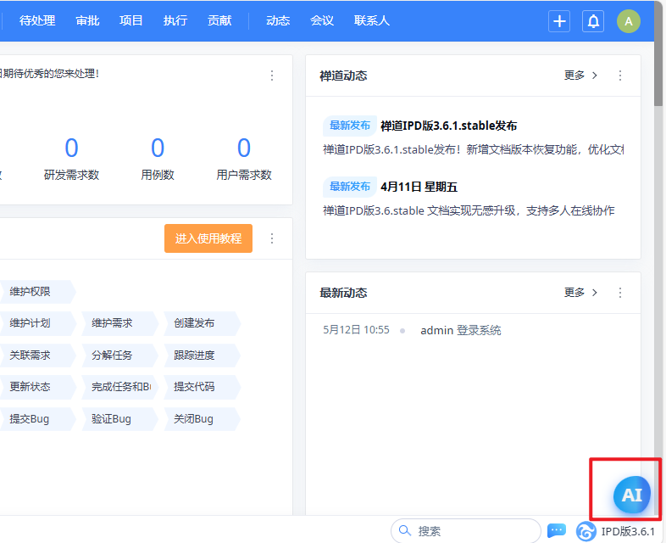Screen dimensions: 666x543
Task: Open the three-dot menu of the welcome panel
Action: pos(272,76)
